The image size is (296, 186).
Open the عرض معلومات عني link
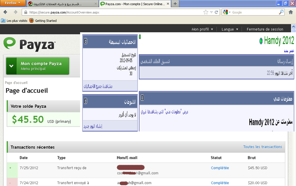click(164, 112)
